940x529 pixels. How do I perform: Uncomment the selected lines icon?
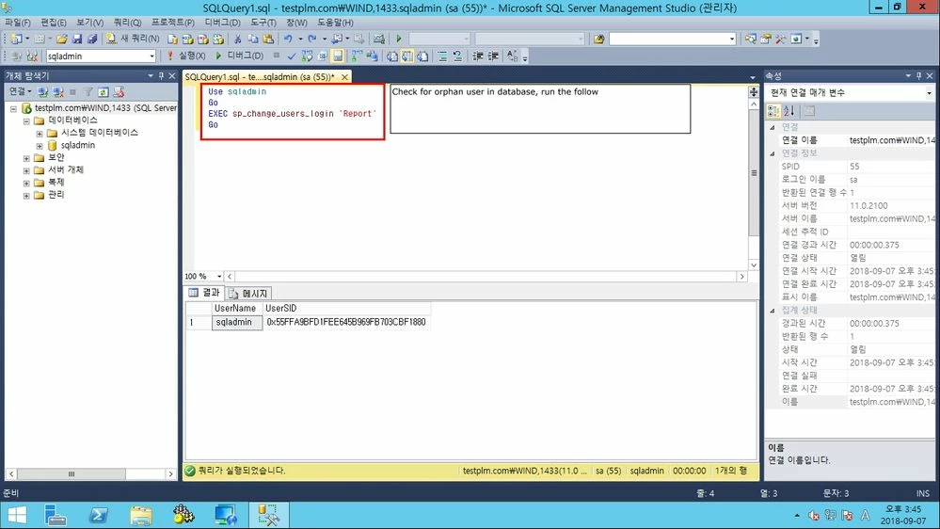(x=457, y=56)
